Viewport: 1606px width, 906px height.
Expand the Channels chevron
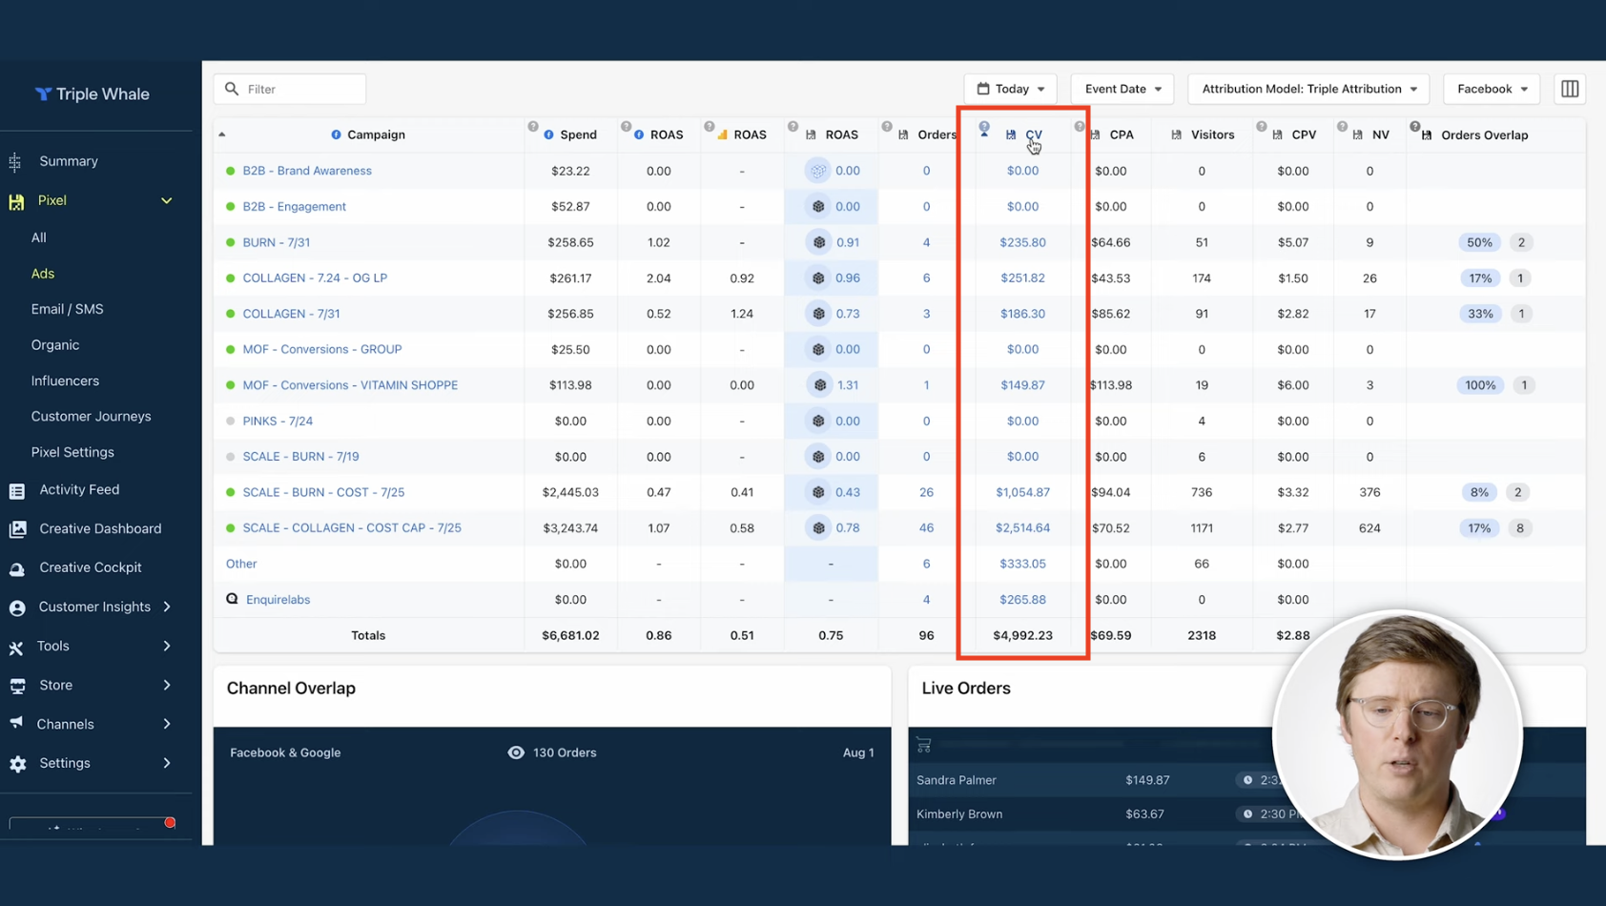pyautogui.click(x=167, y=724)
